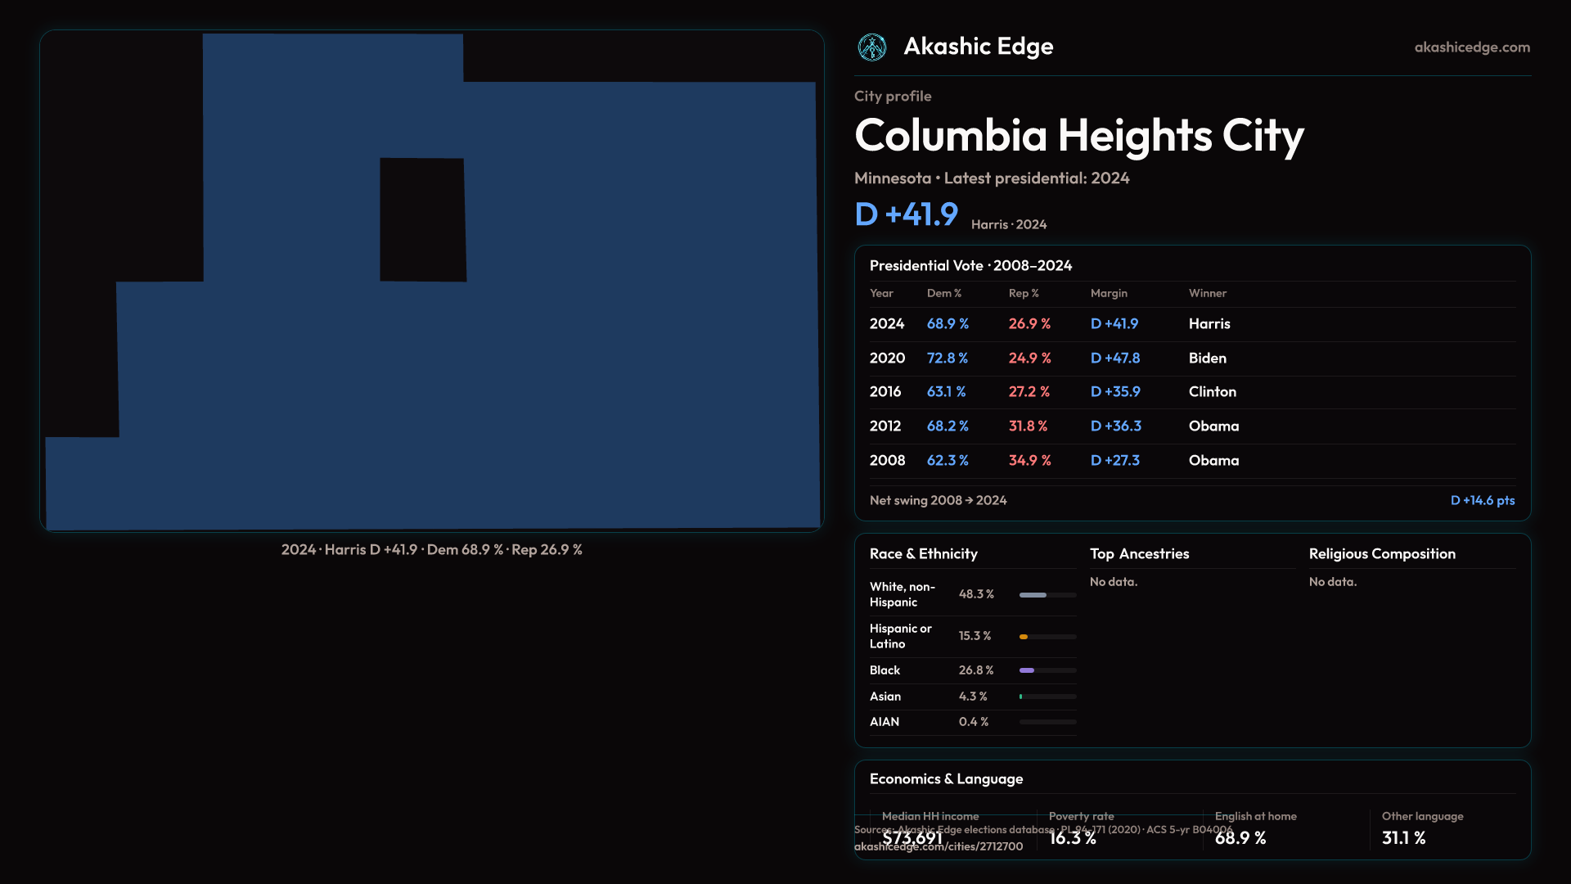Click the Margin column header
The width and height of the screenshot is (1571, 884).
(x=1109, y=293)
